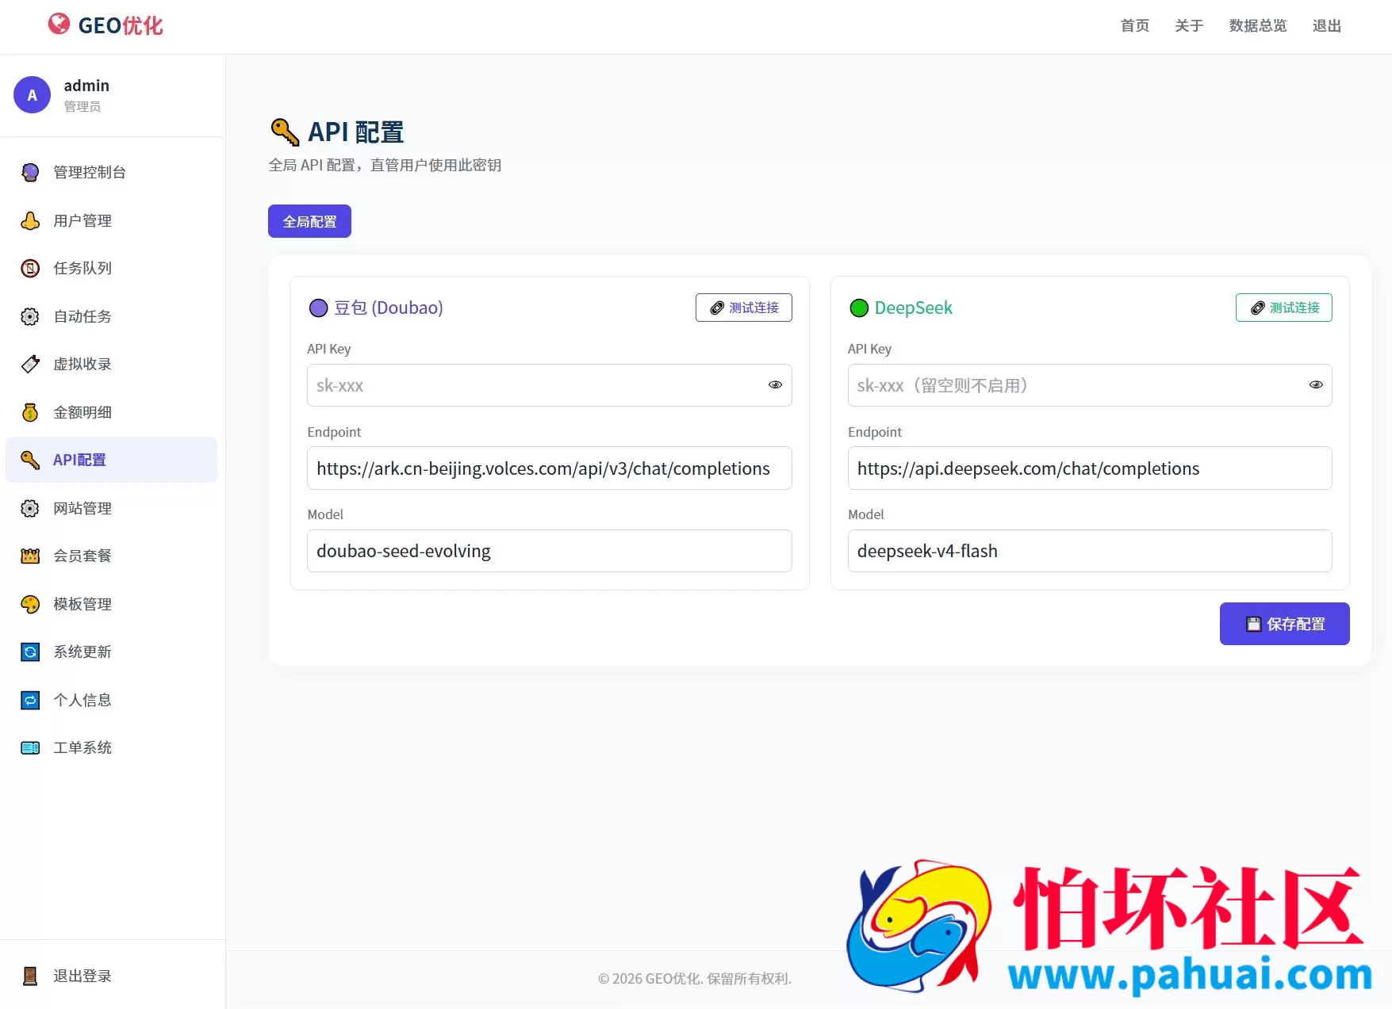Open 用户管理 from the sidebar
Screen dimensions: 1392x1009
click(111, 220)
